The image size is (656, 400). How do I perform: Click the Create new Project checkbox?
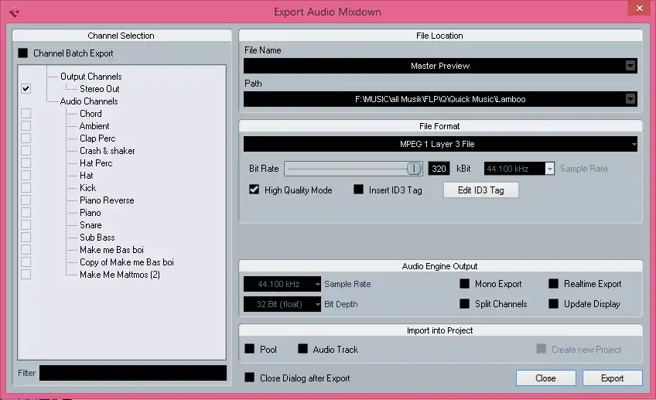541,349
